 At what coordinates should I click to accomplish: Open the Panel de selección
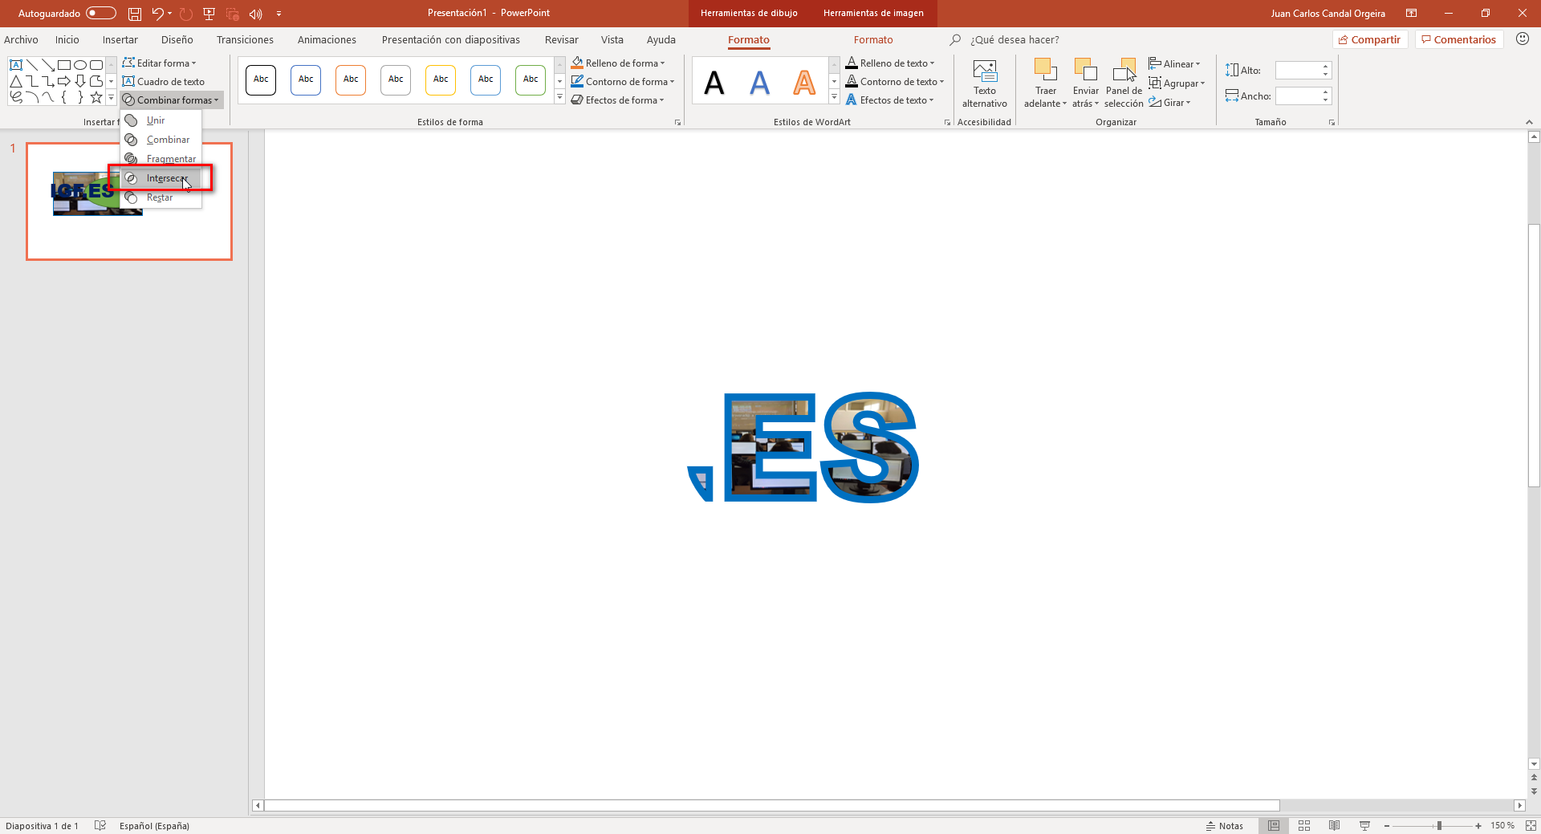coord(1124,80)
